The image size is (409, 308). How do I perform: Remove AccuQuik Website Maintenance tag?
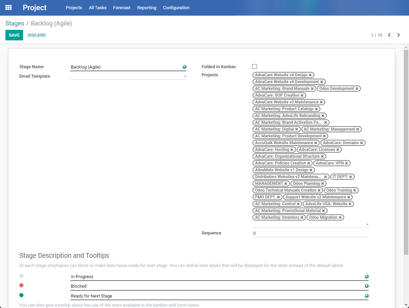click(x=316, y=143)
